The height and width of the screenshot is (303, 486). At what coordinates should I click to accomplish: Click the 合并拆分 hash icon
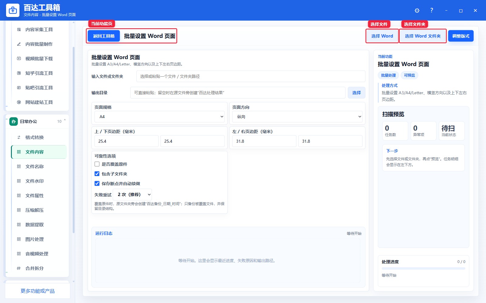pyautogui.click(x=19, y=268)
